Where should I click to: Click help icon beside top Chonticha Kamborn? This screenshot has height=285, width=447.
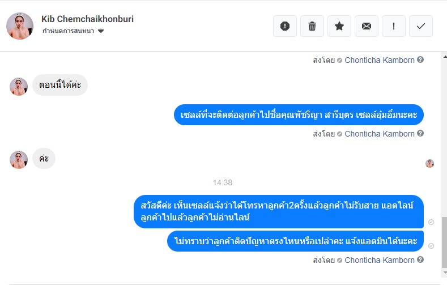coord(420,59)
